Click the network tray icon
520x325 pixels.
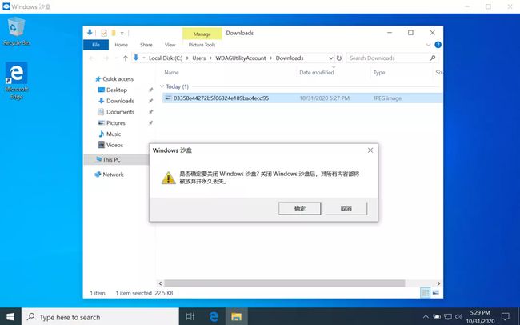pyautogui.click(x=448, y=317)
